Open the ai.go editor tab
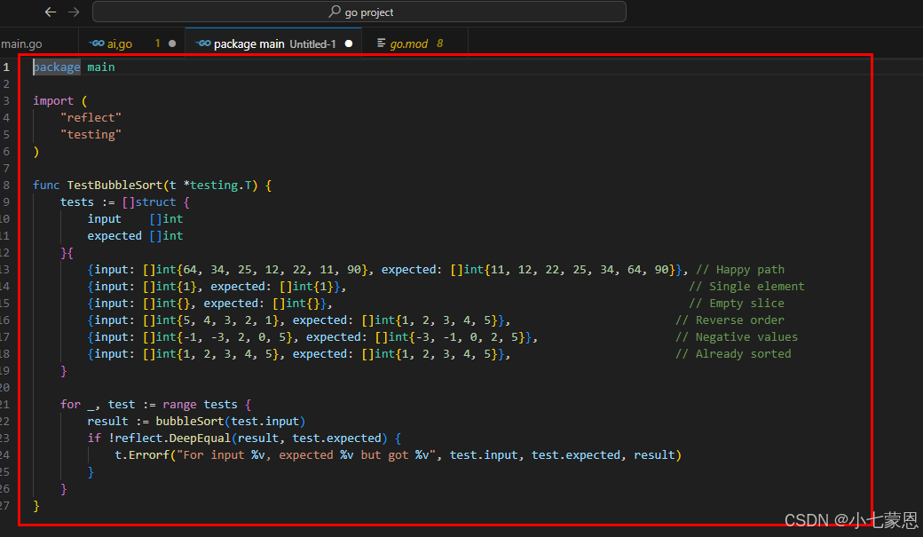 [x=120, y=43]
